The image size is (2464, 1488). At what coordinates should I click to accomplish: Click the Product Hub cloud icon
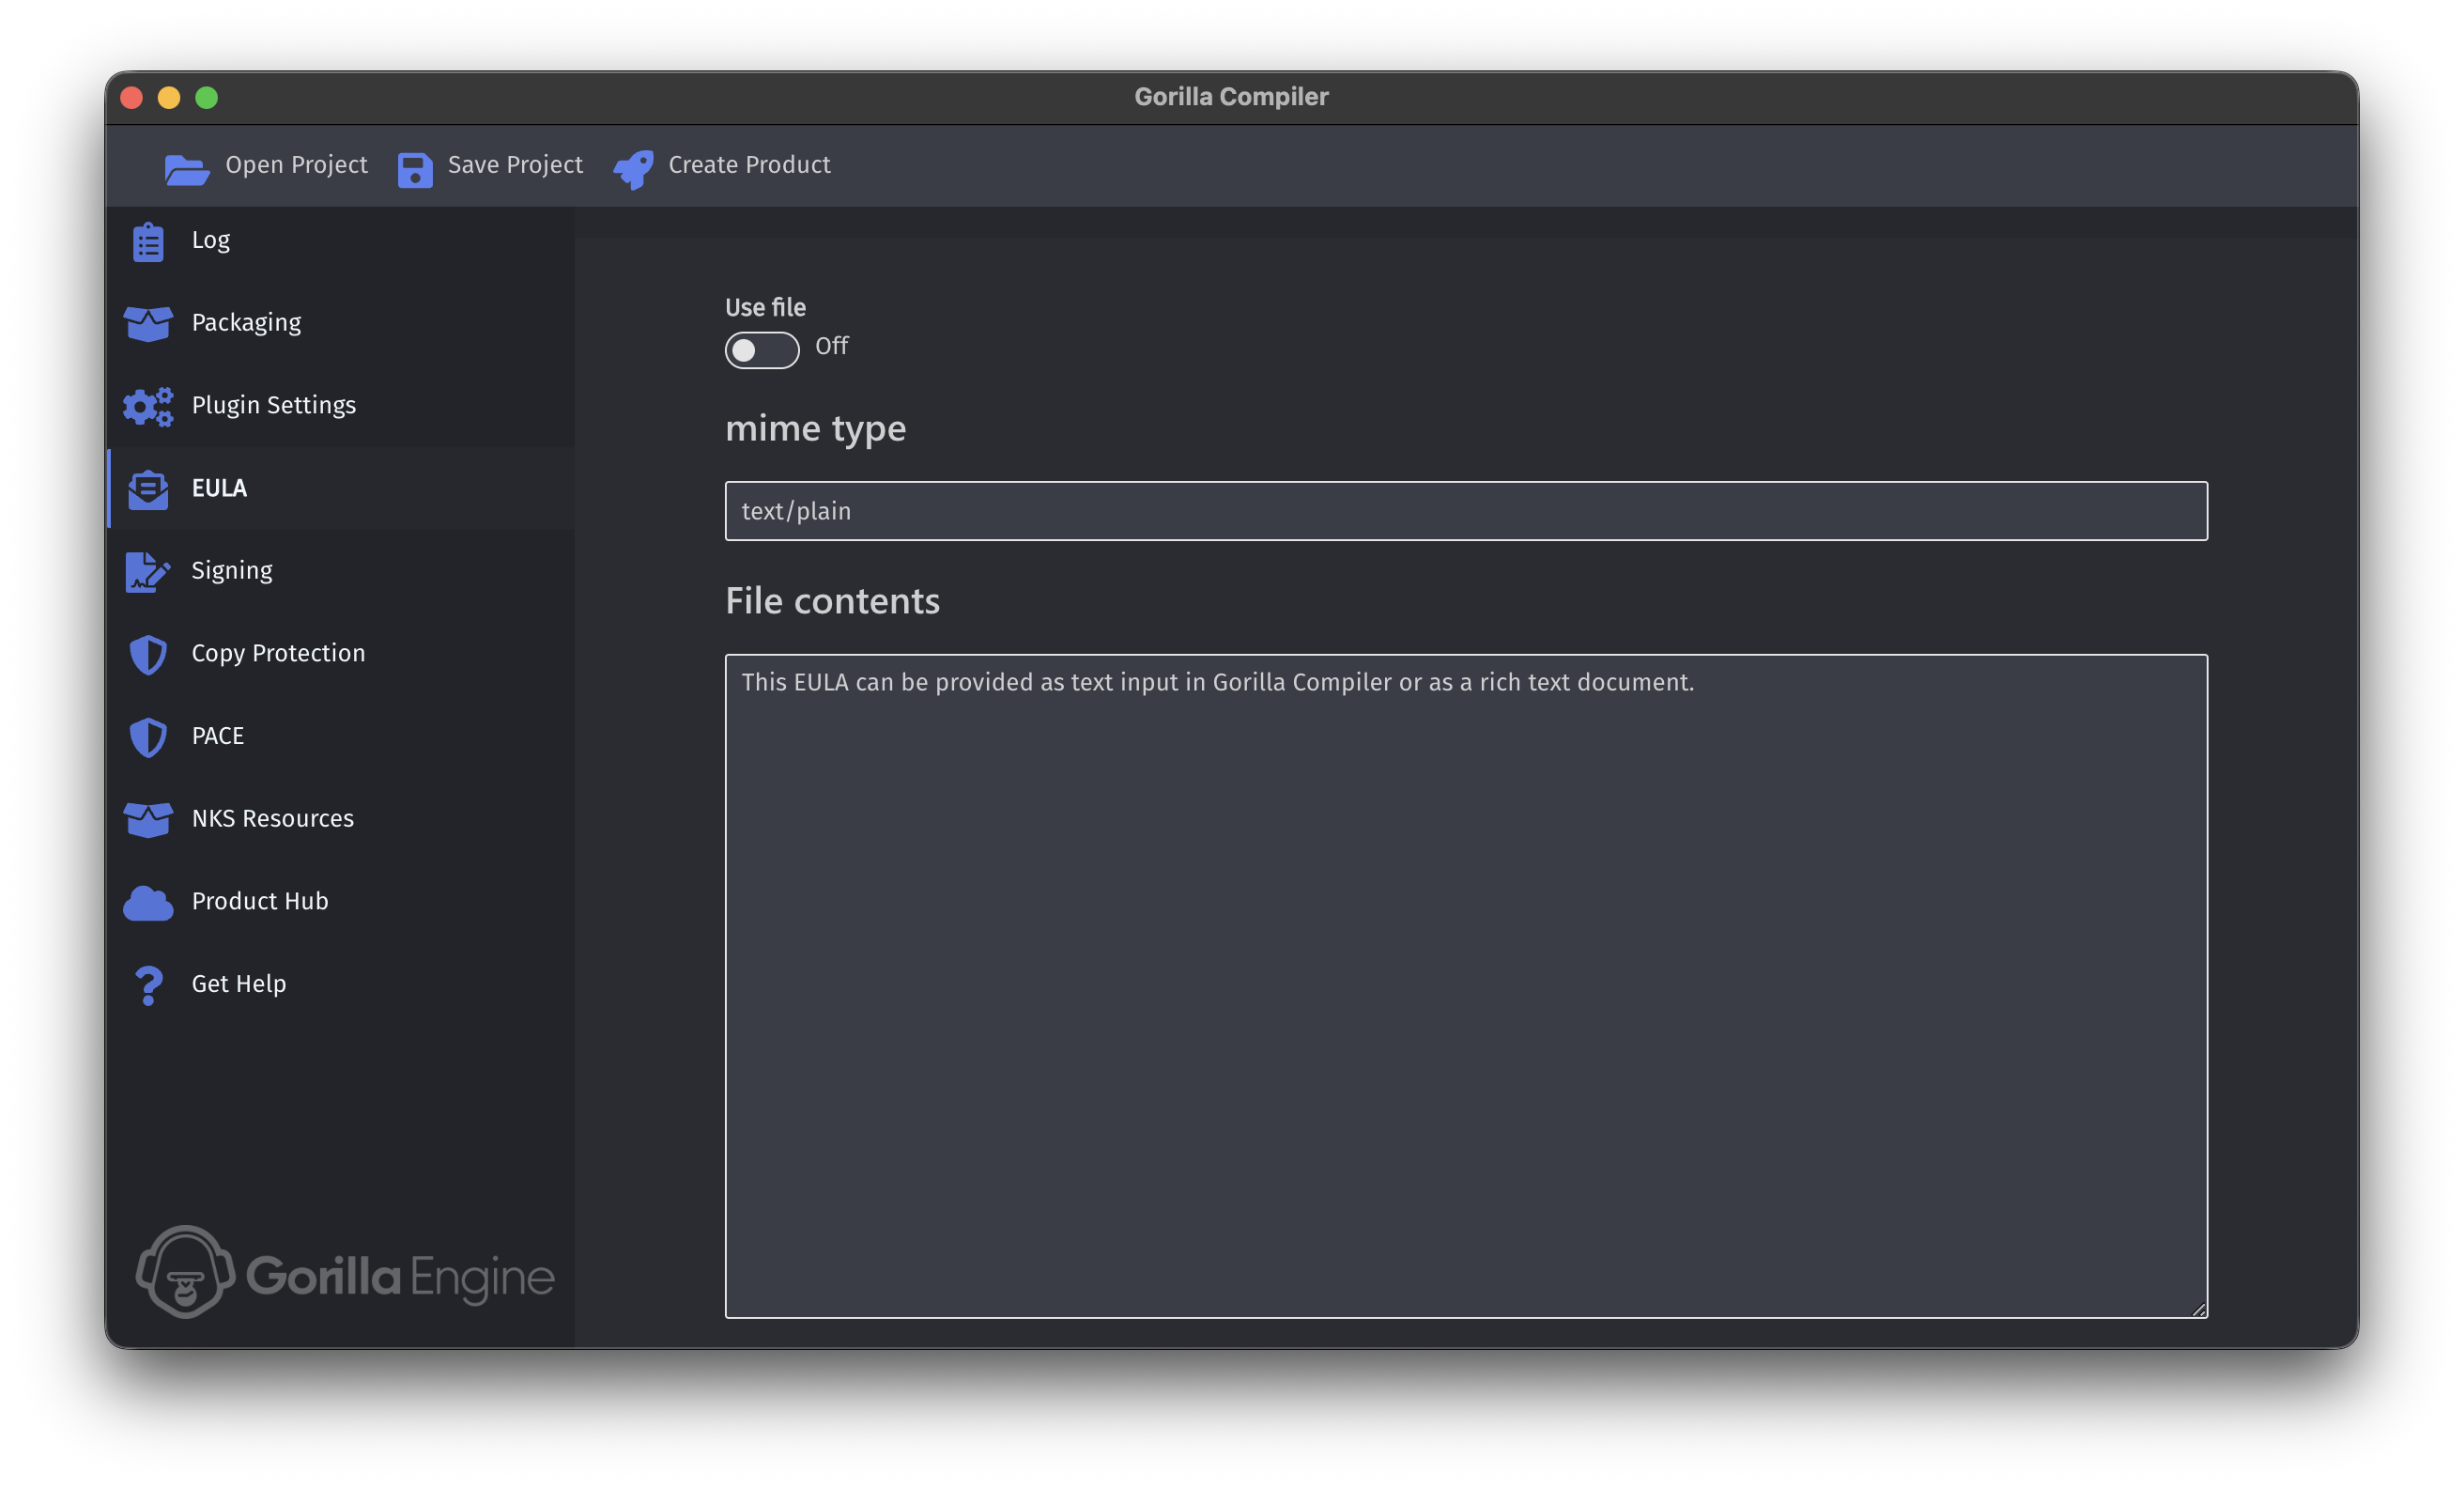tap(148, 903)
